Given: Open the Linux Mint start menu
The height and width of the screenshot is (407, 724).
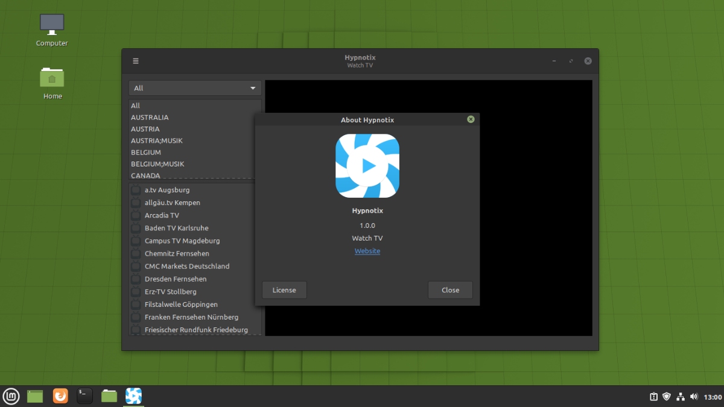Looking at the screenshot, I should click(11, 396).
